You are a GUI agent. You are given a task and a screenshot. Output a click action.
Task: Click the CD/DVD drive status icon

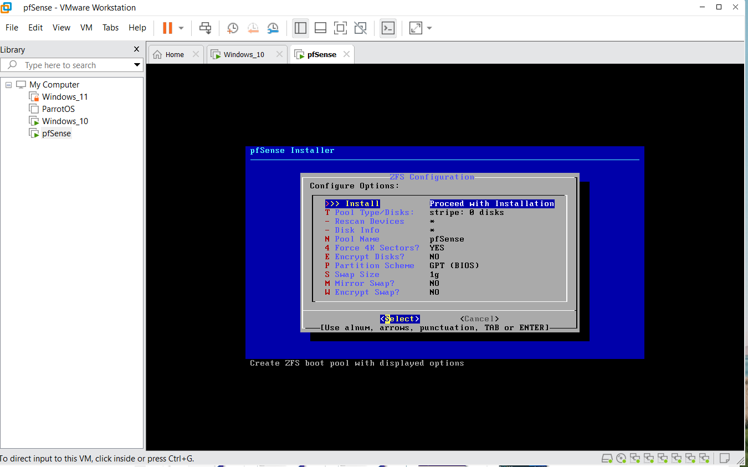tap(621, 459)
